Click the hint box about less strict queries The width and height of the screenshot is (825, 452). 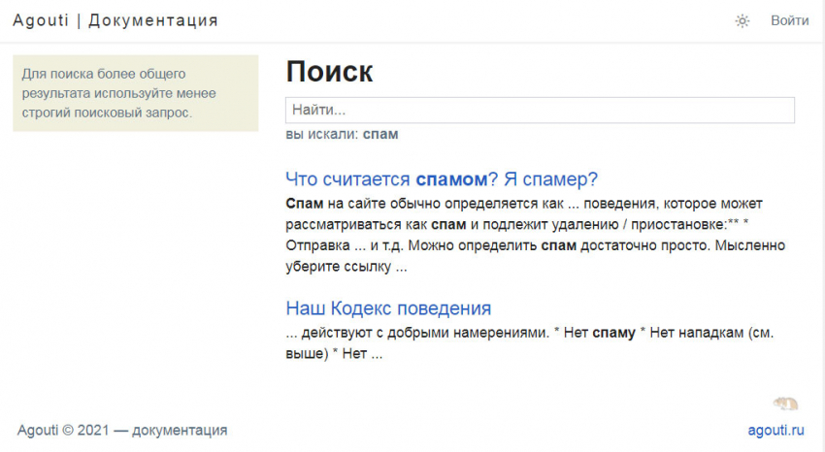[136, 93]
